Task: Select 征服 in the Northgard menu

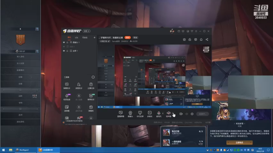Action: [20, 77]
